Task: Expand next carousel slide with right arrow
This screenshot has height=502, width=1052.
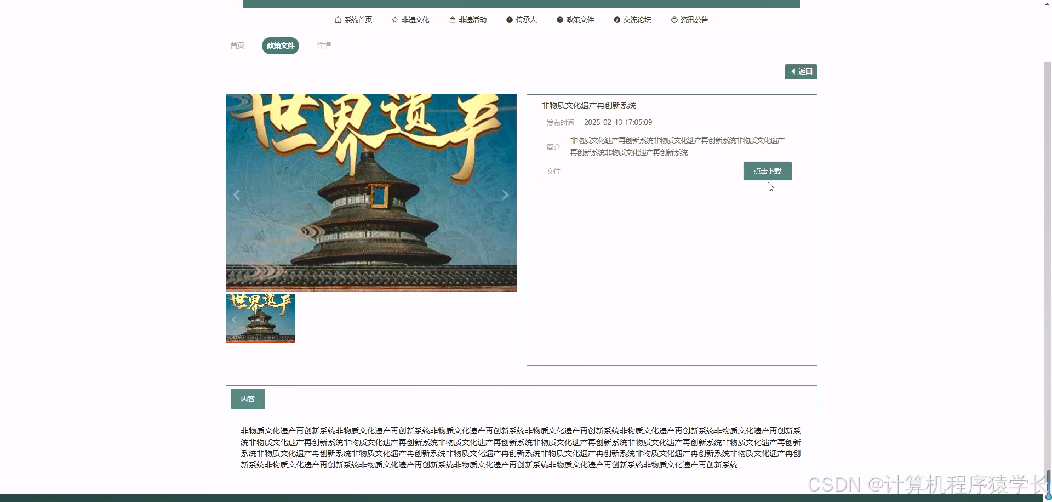Action: (x=505, y=195)
